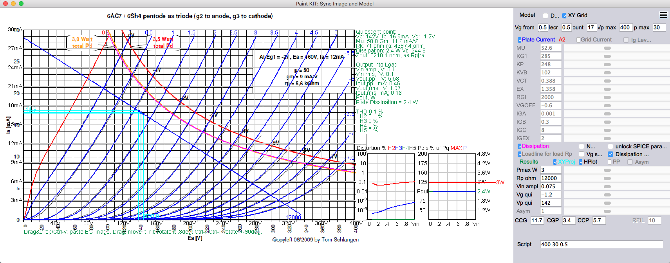Click the Quiescent point readout text
The image size is (670, 263).
tap(376, 32)
